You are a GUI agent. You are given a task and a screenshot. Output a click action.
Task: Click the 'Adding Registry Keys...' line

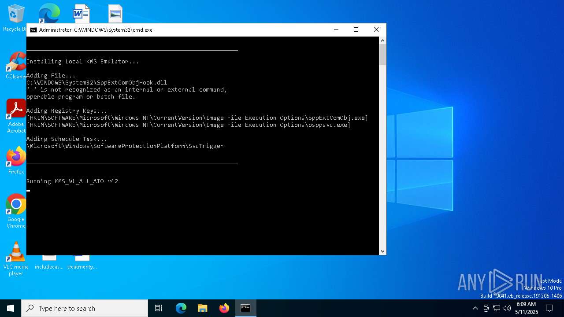[x=67, y=111]
